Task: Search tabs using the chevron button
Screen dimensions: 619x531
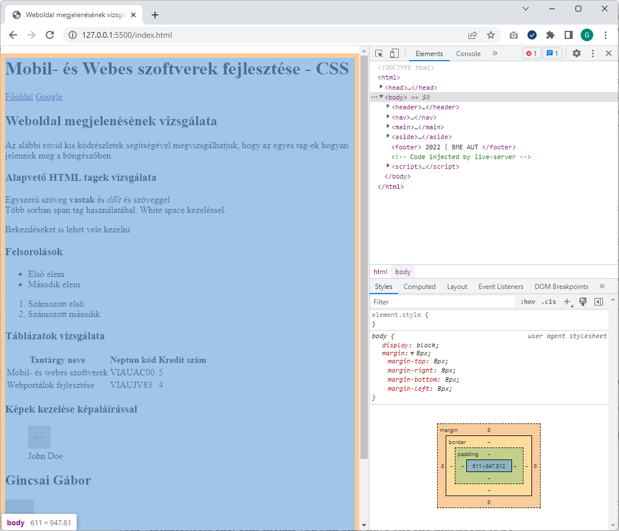Action: click(x=526, y=9)
